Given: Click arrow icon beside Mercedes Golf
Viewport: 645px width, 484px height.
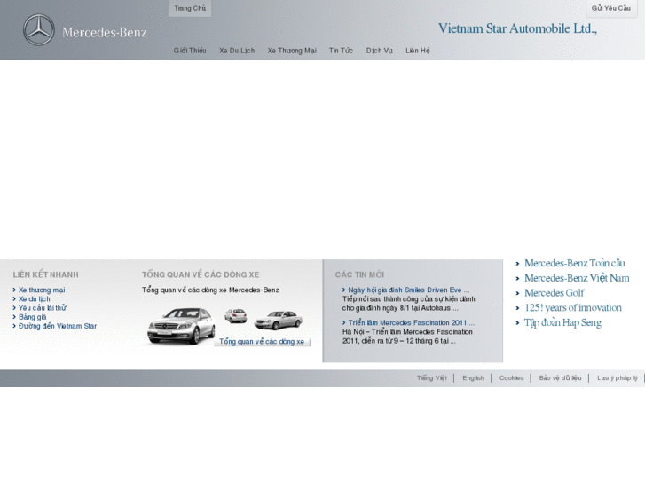Looking at the screenshot, I should (x=517, y=293).
